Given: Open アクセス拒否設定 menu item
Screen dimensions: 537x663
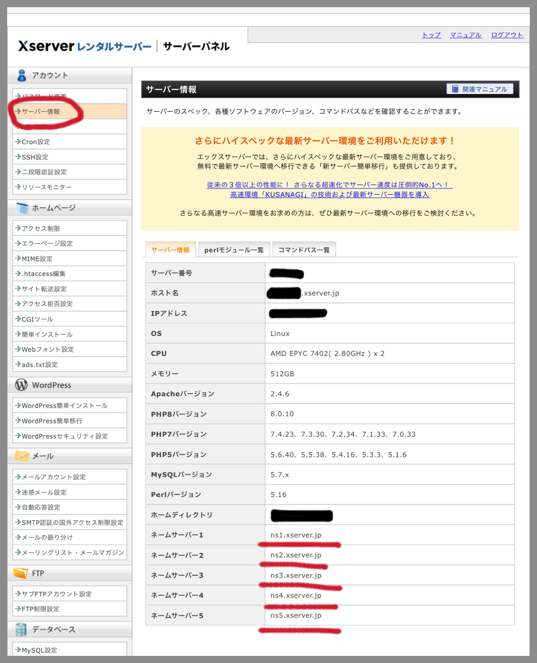Looking at the screenshot, I should coord(70,304).
